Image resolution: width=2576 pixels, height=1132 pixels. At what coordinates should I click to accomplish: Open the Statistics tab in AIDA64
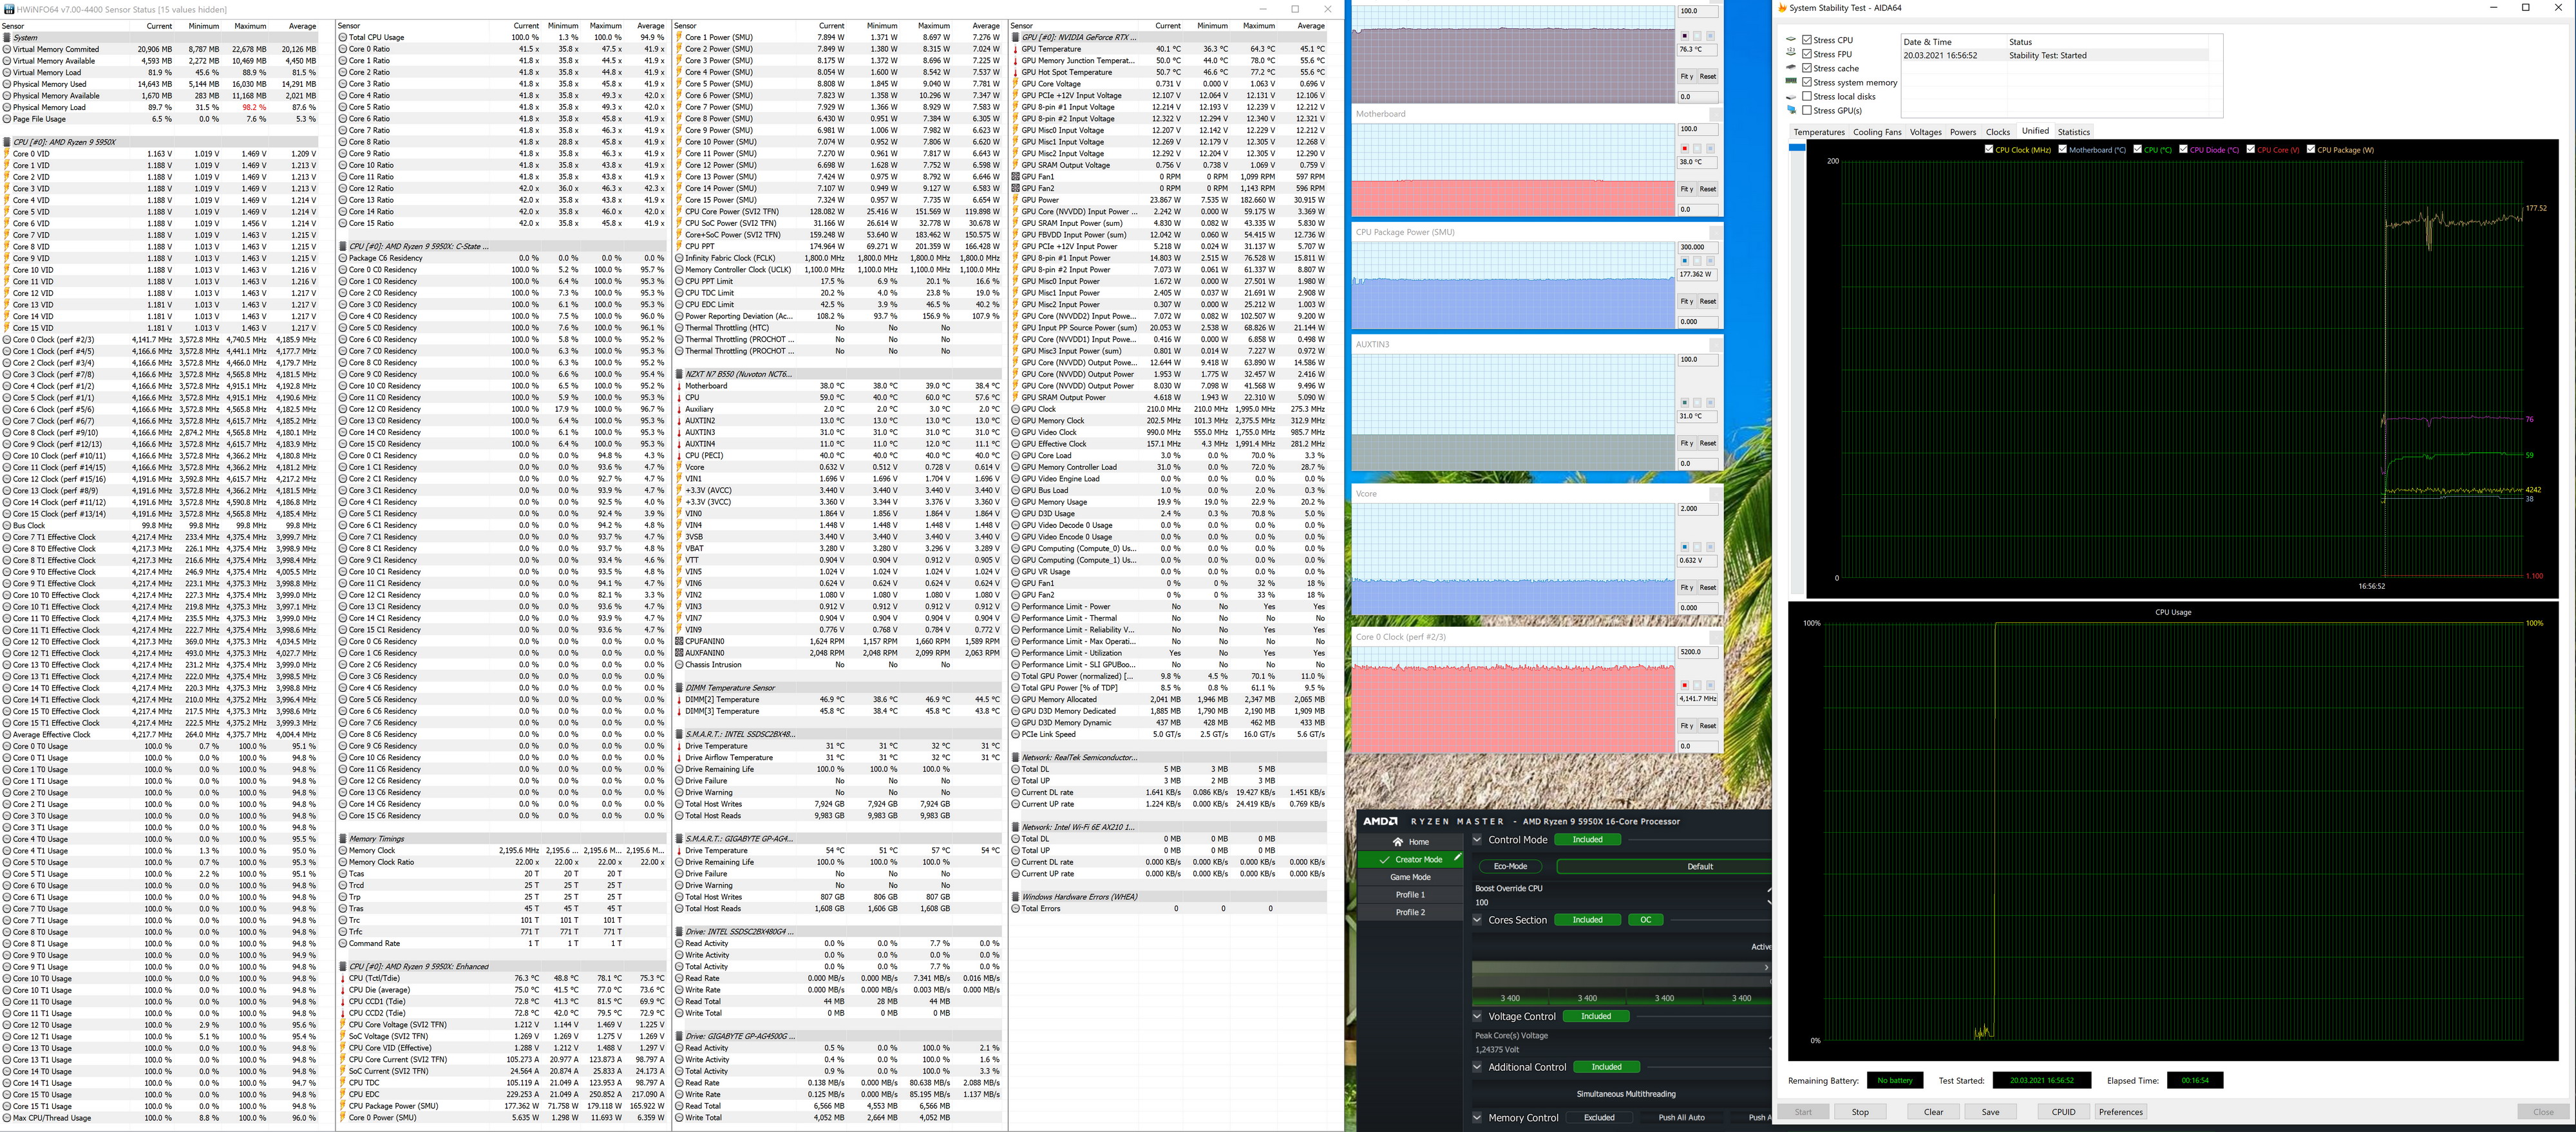(x=2073, y=132)
